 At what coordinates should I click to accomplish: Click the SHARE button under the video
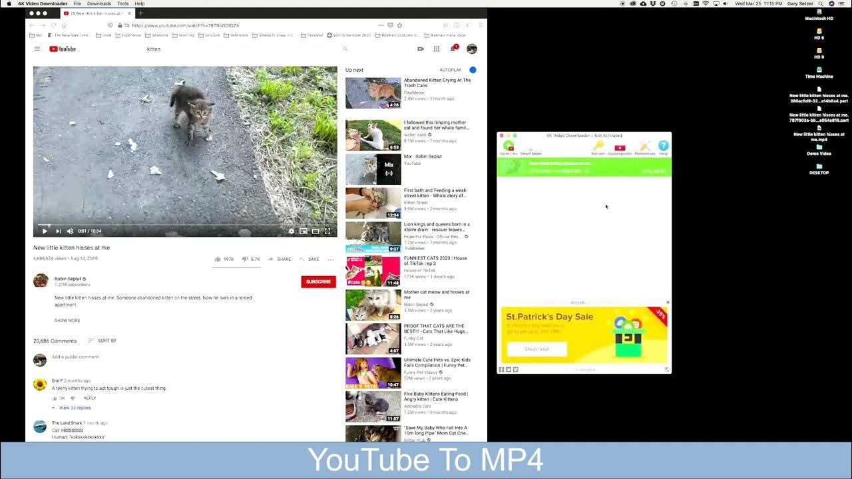coord(280,259)
